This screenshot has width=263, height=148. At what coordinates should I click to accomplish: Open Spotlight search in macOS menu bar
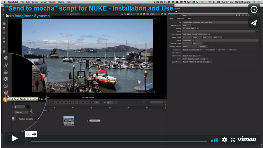click(x=254, y=2)
